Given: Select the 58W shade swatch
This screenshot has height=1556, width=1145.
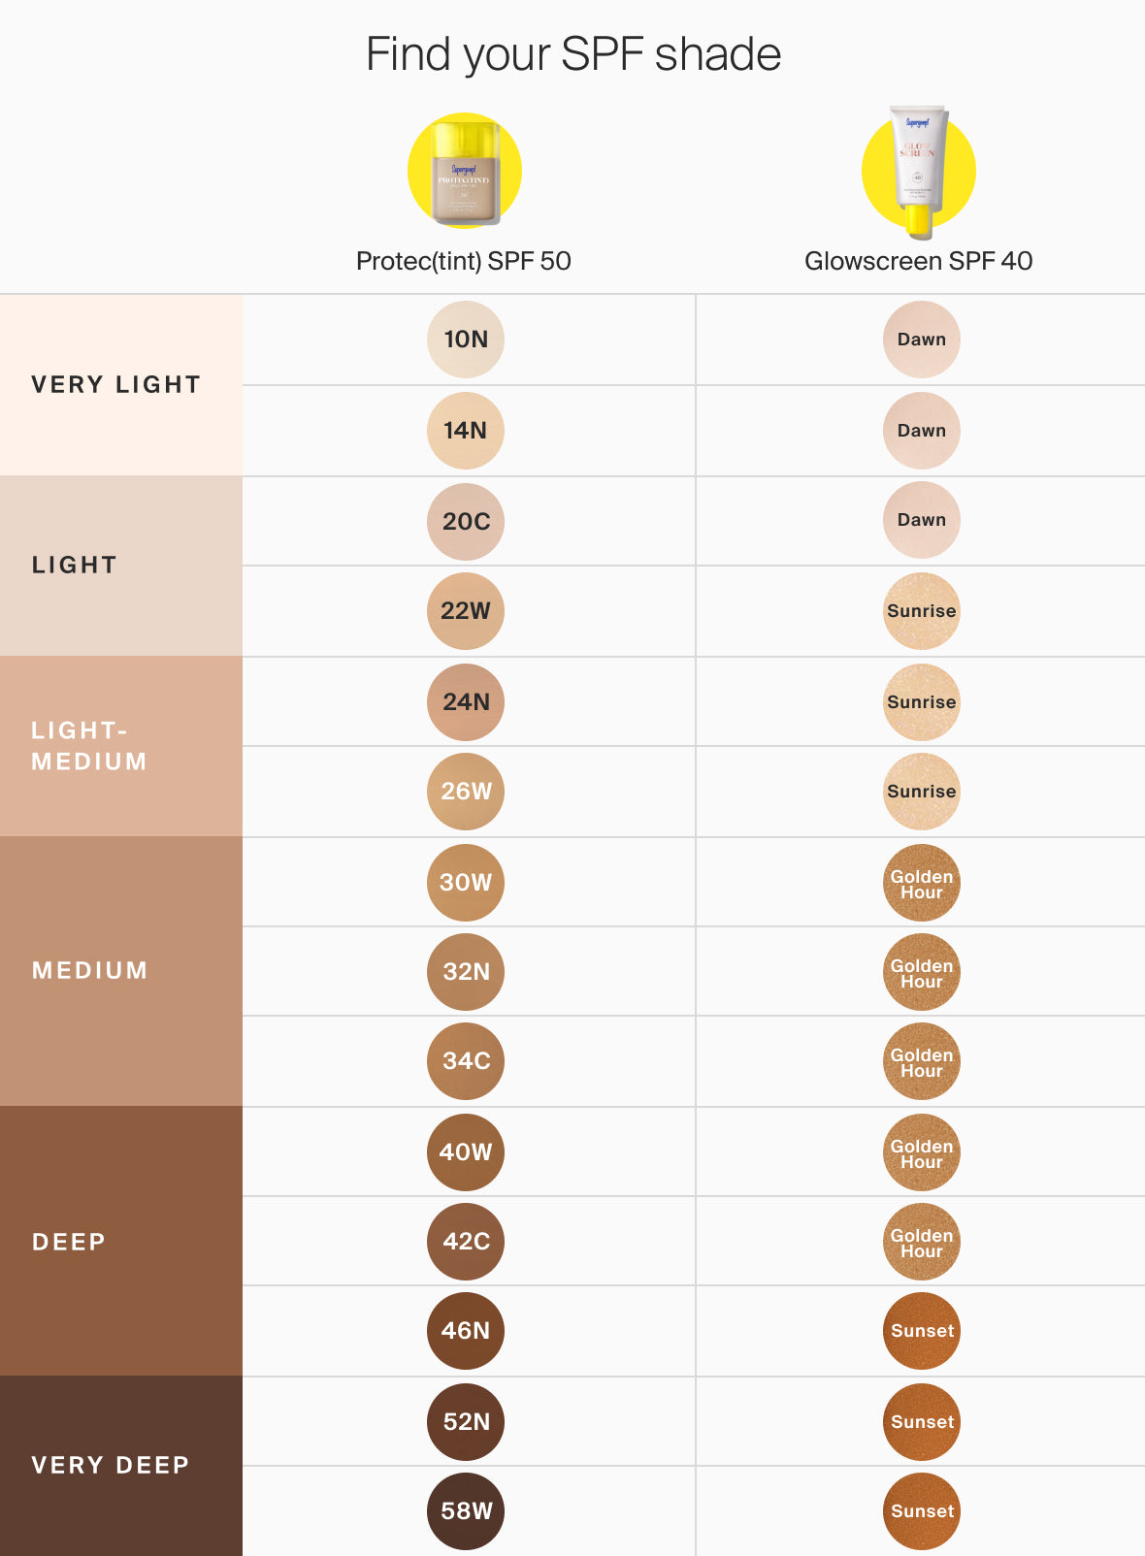Looking at the screenshot, I should click(x=466, y=1511).
